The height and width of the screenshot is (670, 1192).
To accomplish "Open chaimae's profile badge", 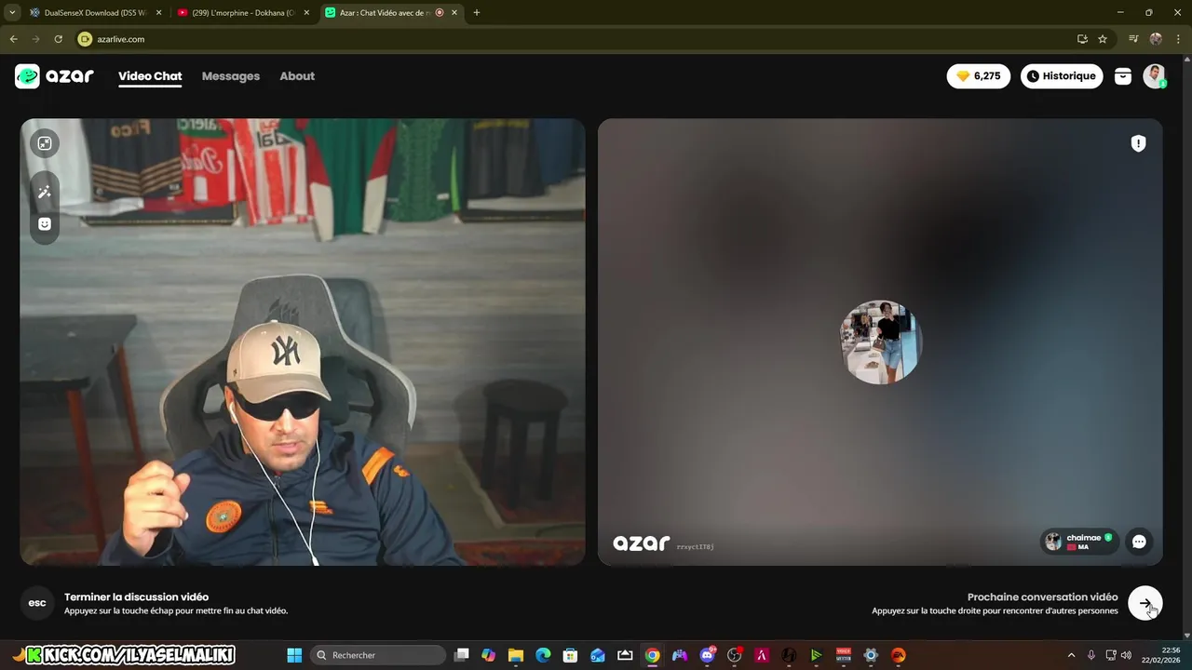I will click(1079, 542).
